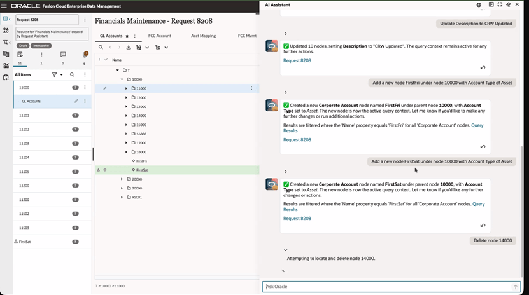
Task: Collapse node 10000 in the tree
Action: point(122,79)
